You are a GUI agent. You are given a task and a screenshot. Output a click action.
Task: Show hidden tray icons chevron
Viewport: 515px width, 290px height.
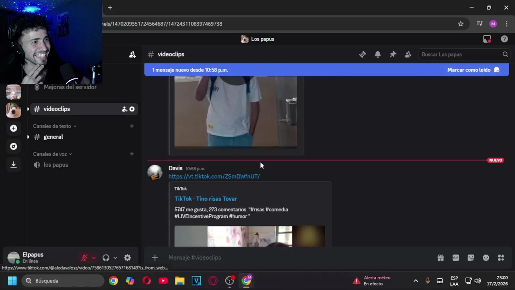(416, 281)
